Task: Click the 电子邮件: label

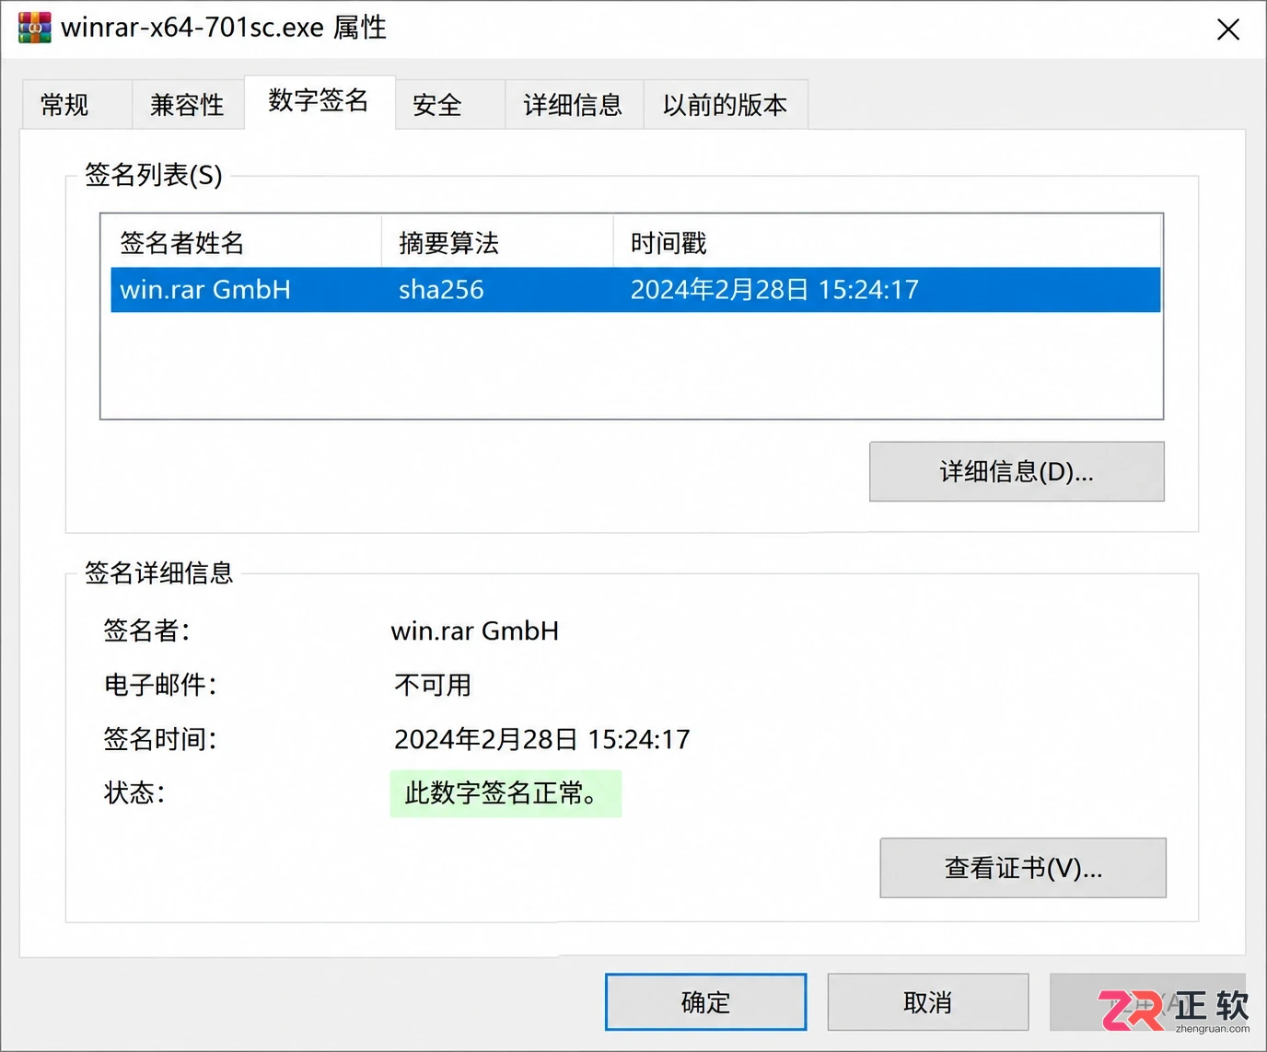Action: click(x=160, y=685)
